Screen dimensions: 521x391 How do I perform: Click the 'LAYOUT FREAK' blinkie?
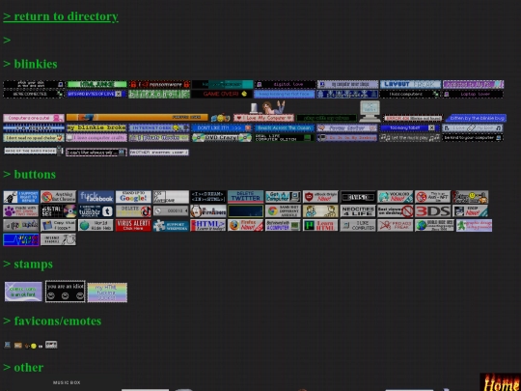click(x=410, y=84)
